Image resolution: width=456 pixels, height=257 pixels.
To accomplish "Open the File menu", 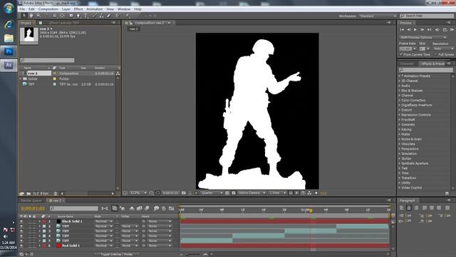I will click(22, 9).
